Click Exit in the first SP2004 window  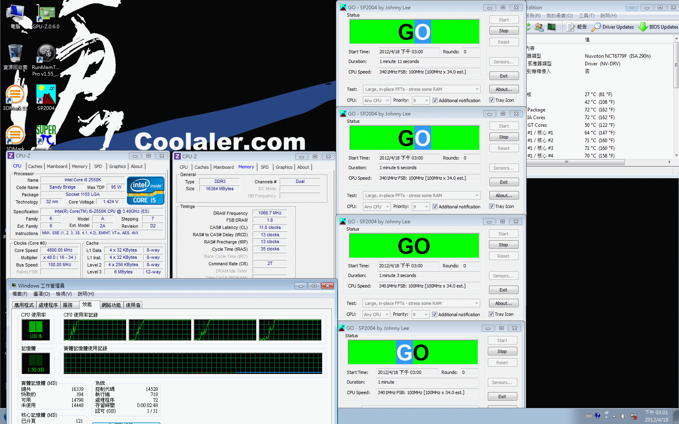[x=504, y=76]
